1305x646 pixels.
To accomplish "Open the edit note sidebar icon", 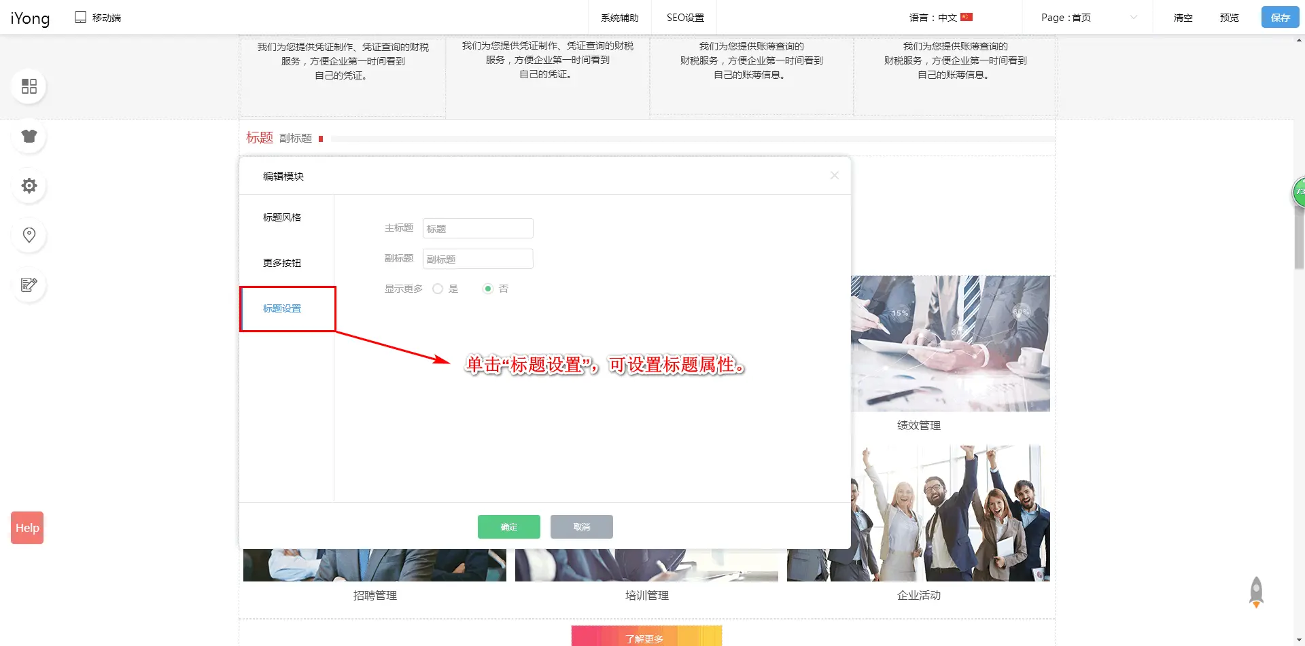I will tap(29, 285).
